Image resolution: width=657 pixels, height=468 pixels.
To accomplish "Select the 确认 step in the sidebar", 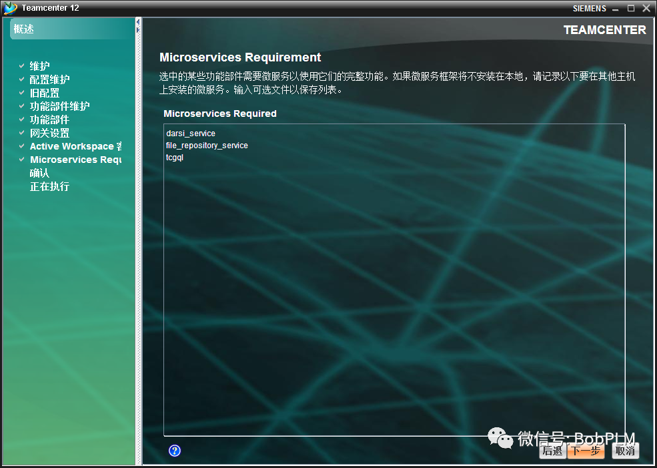I will tap(40, 173).
